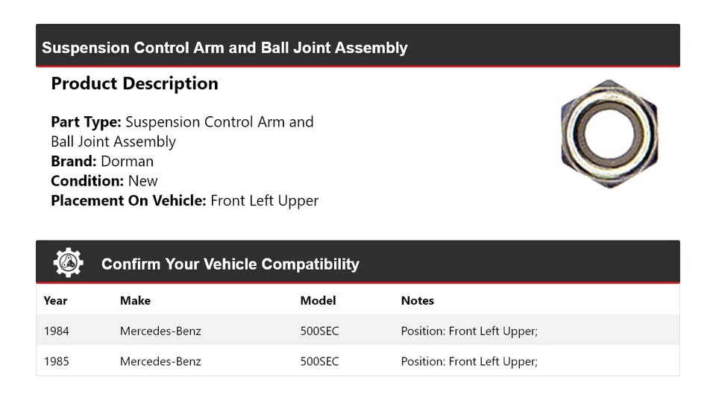
Task: Select the Product Description heading
Action: (134, 83)
